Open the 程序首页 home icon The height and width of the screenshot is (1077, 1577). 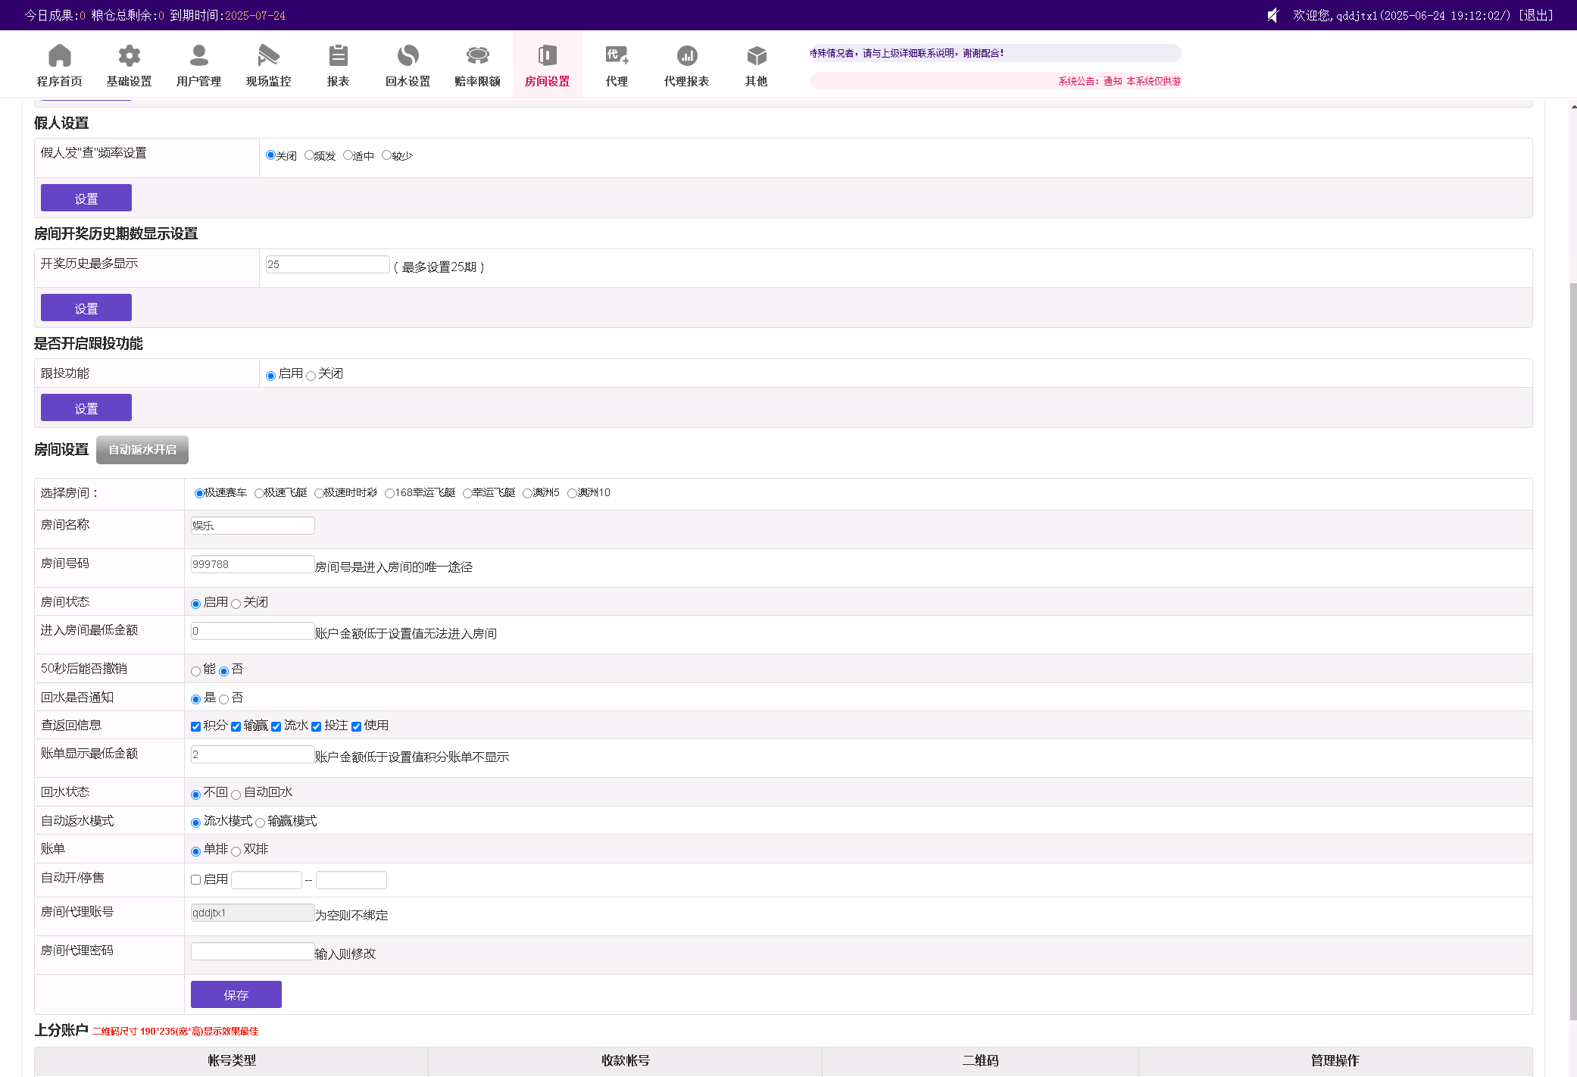[x=59, y=56]
